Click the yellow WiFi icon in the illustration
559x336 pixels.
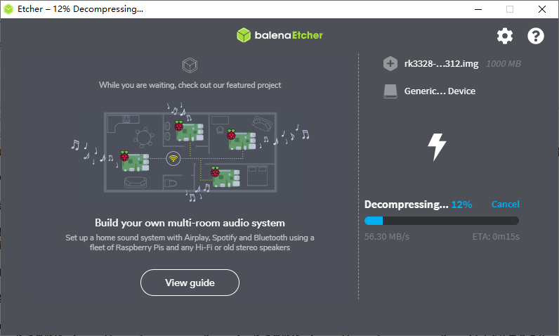click(173, 158)
